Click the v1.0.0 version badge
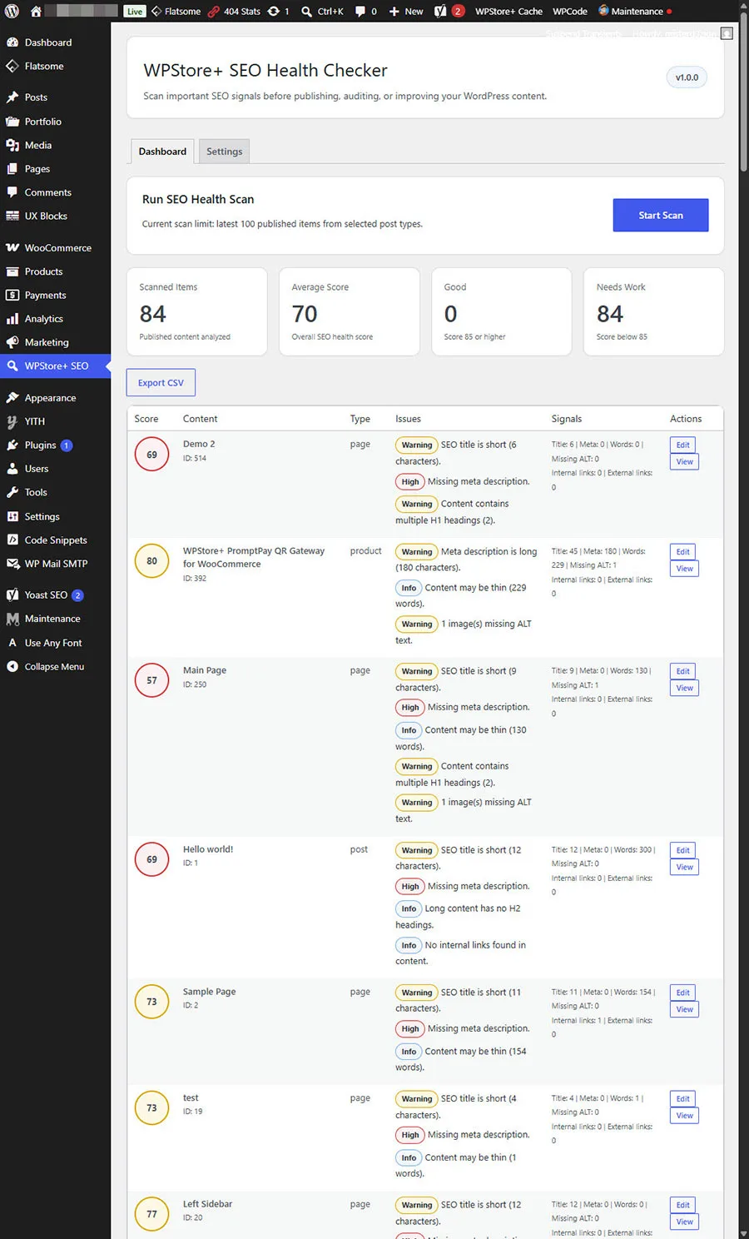The width and height of the screenshot is (749, 1239). [687, 77]
